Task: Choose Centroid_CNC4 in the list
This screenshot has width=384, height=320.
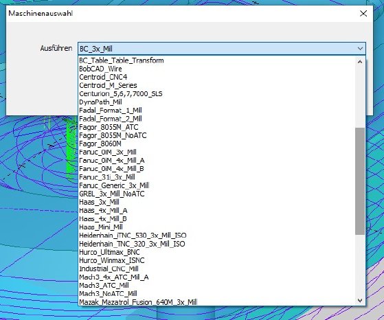Action: click(x=217, y=77)
